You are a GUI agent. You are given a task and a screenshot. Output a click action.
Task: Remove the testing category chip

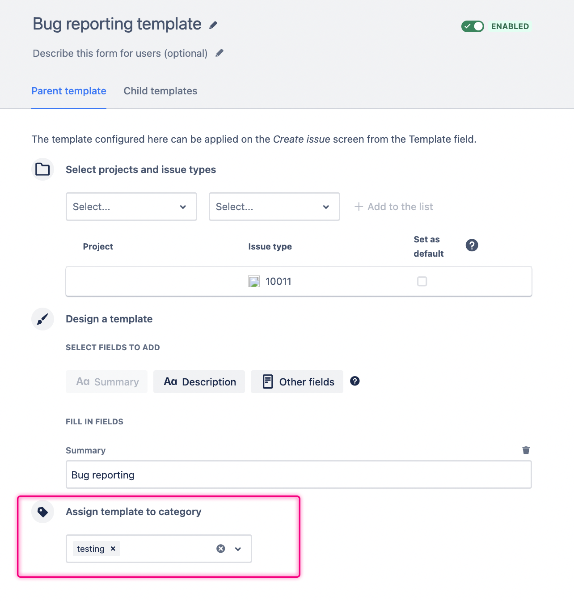tap(113, 549)
